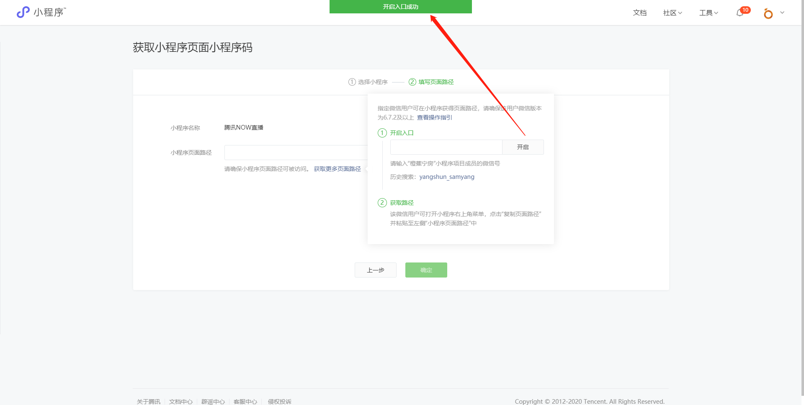This screenshot has width=804, height=405.
Task: Click the red notification badge showing 10
Action: coord(745,10)
